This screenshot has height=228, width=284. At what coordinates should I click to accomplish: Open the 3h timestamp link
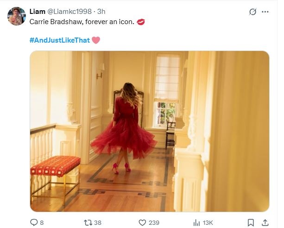(101, 12)
